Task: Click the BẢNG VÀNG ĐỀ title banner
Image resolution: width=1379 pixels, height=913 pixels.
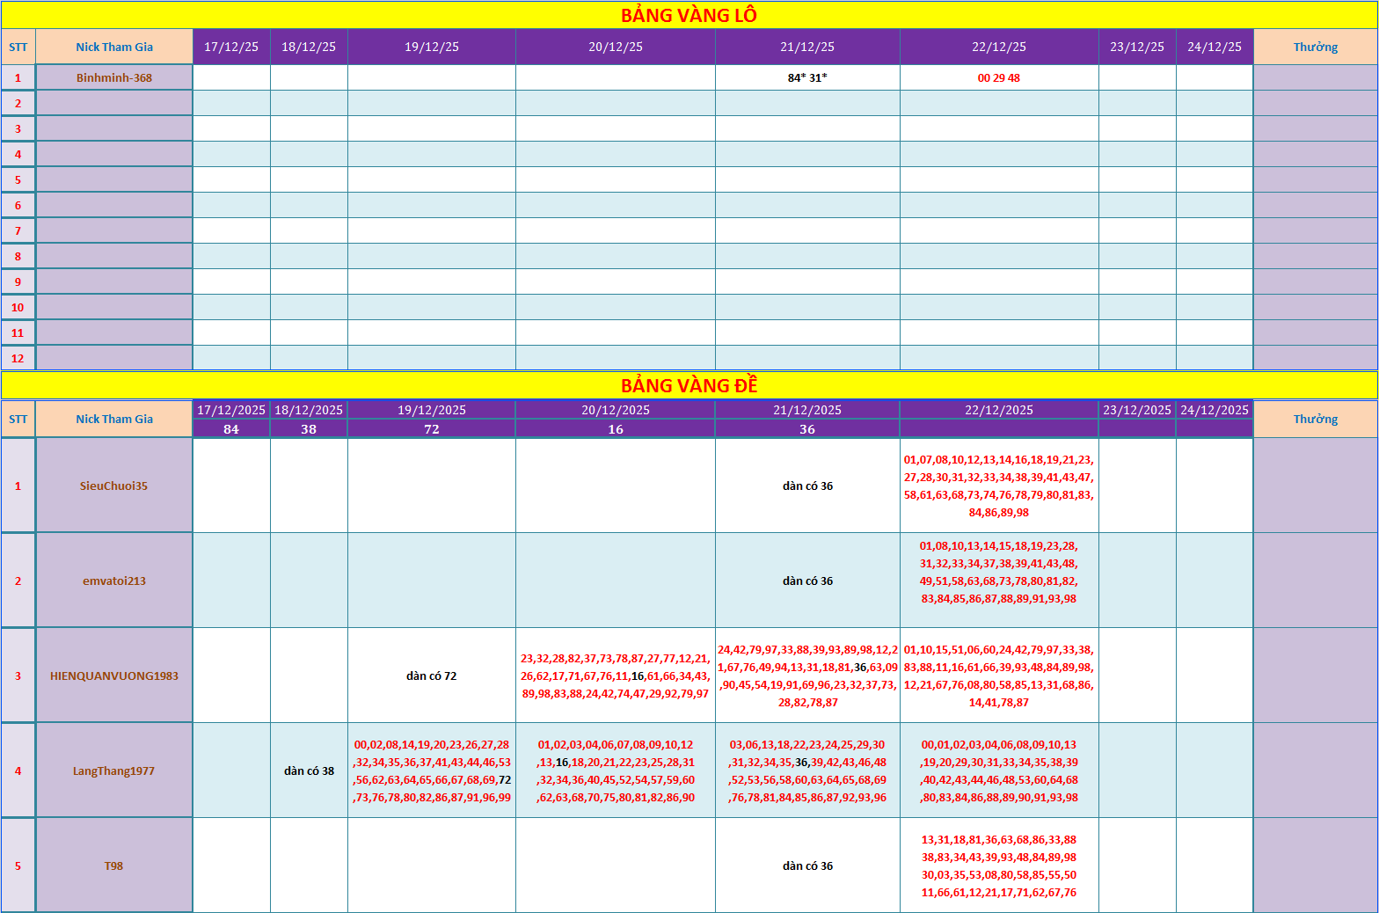Action: pos(689,385)
